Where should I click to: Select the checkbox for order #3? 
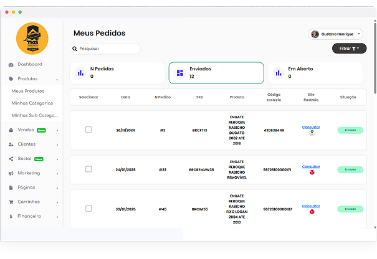point(88,129)
